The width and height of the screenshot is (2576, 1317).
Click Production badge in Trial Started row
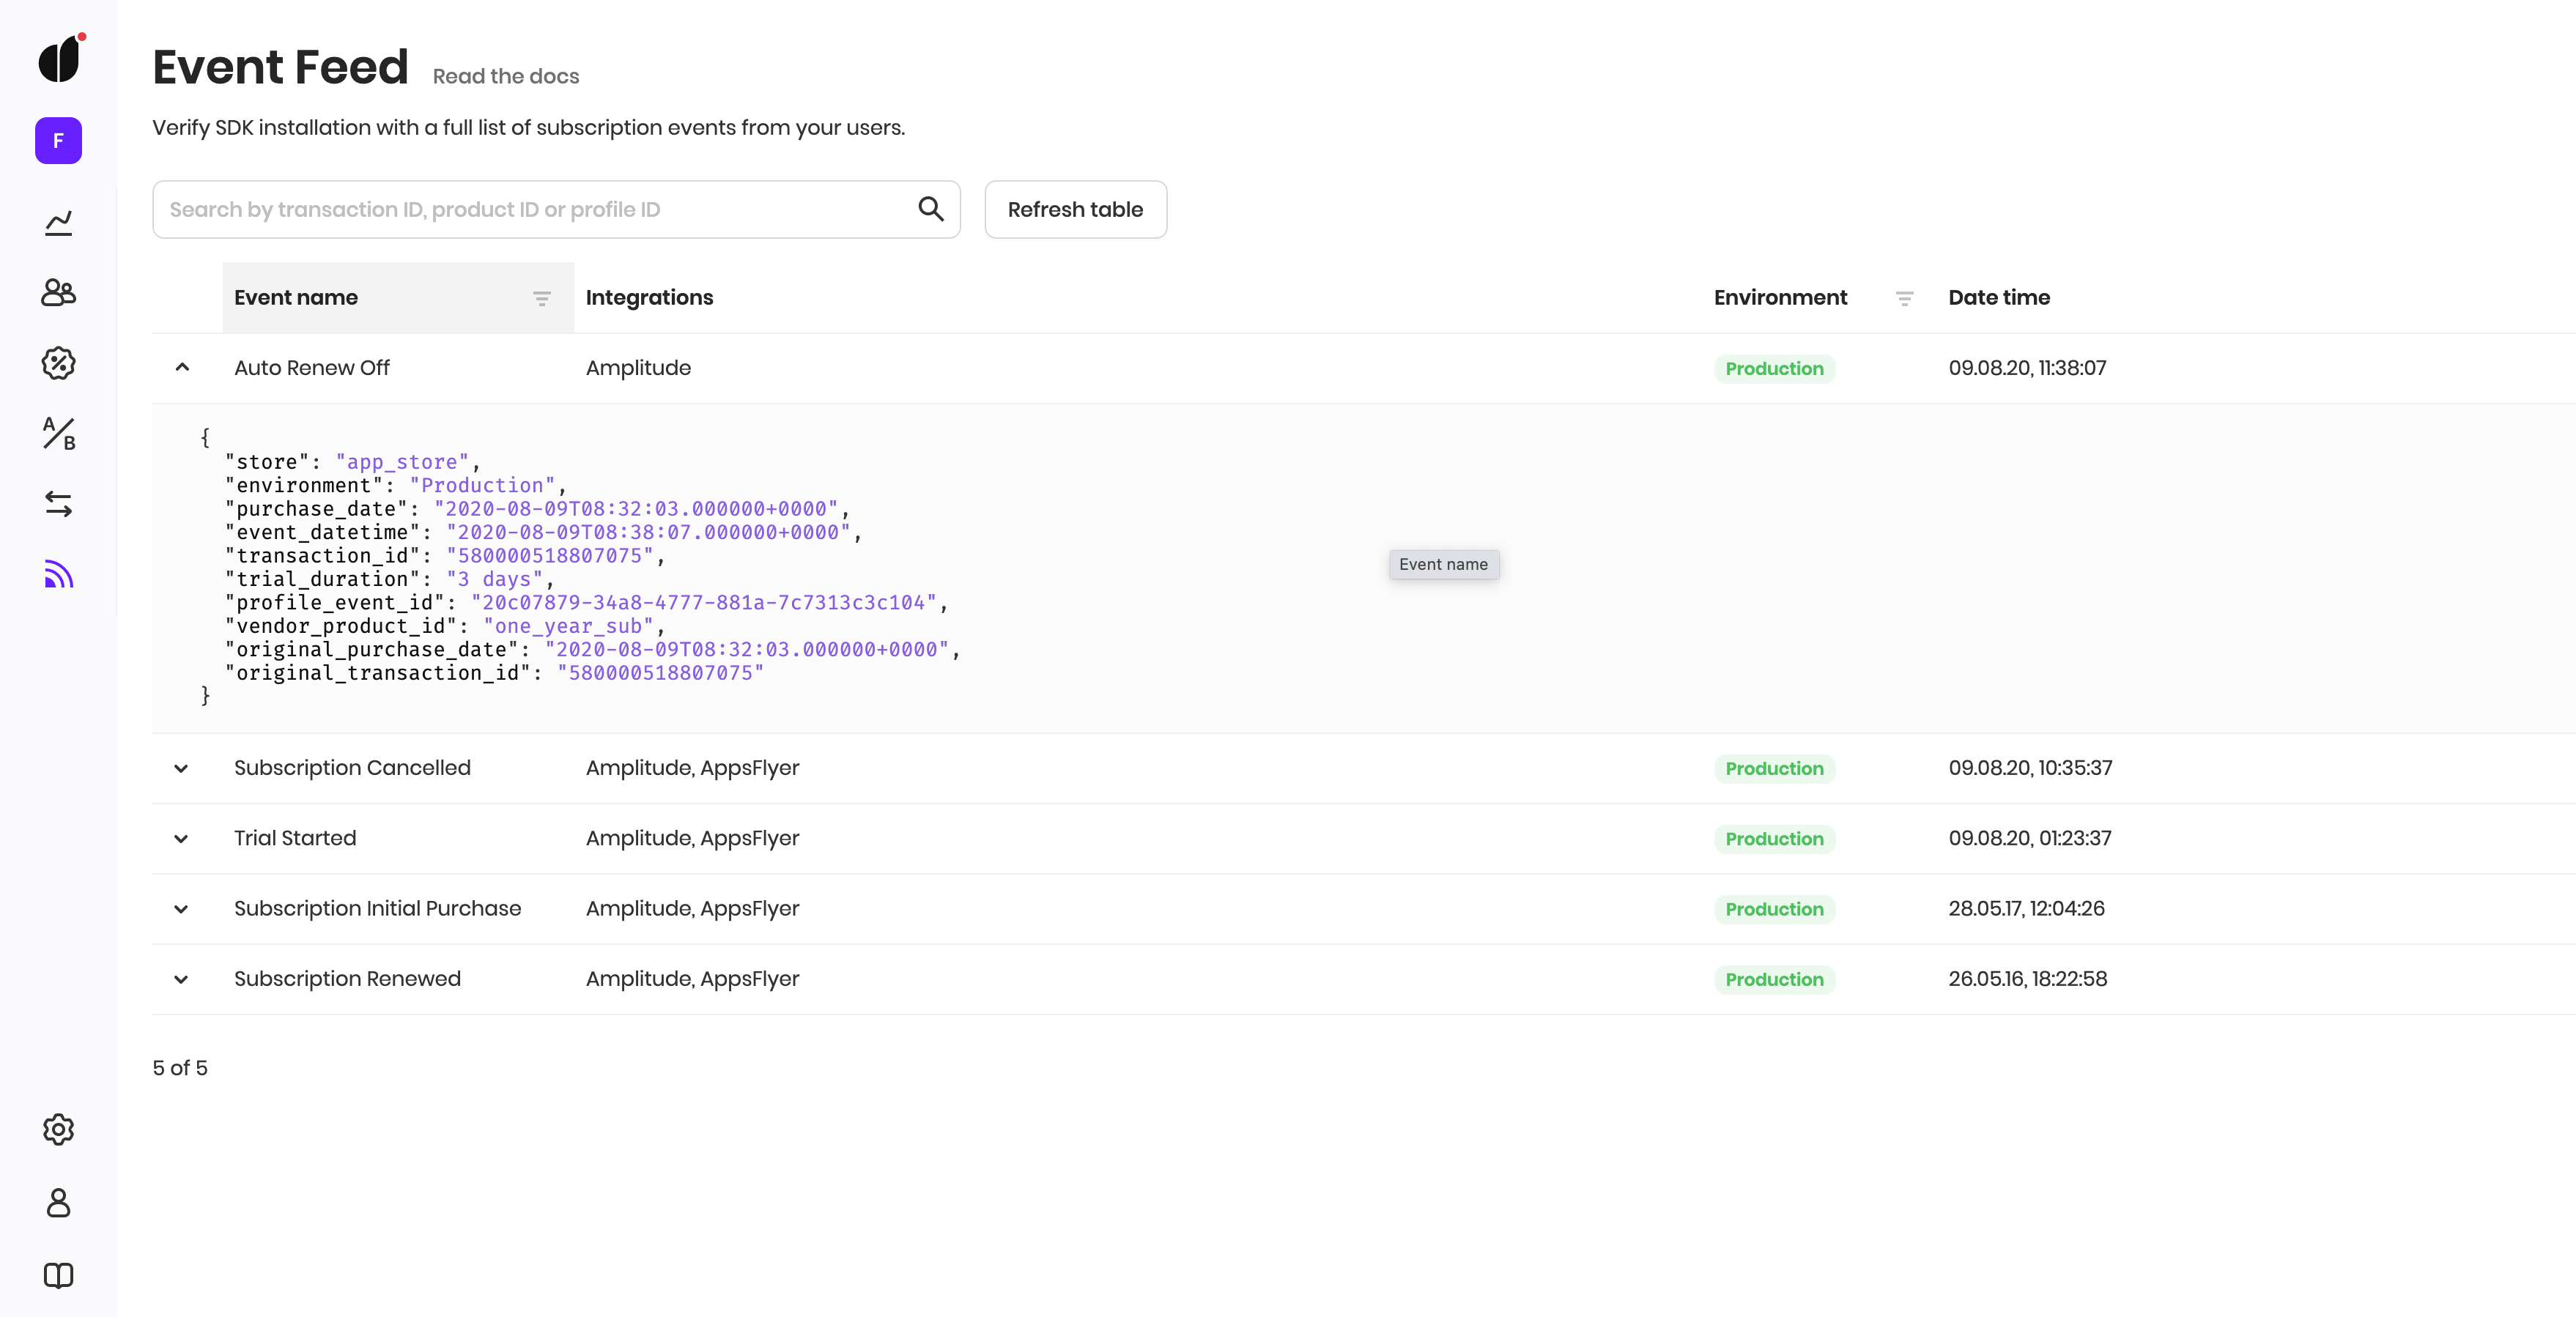[x=1774, y=838]
